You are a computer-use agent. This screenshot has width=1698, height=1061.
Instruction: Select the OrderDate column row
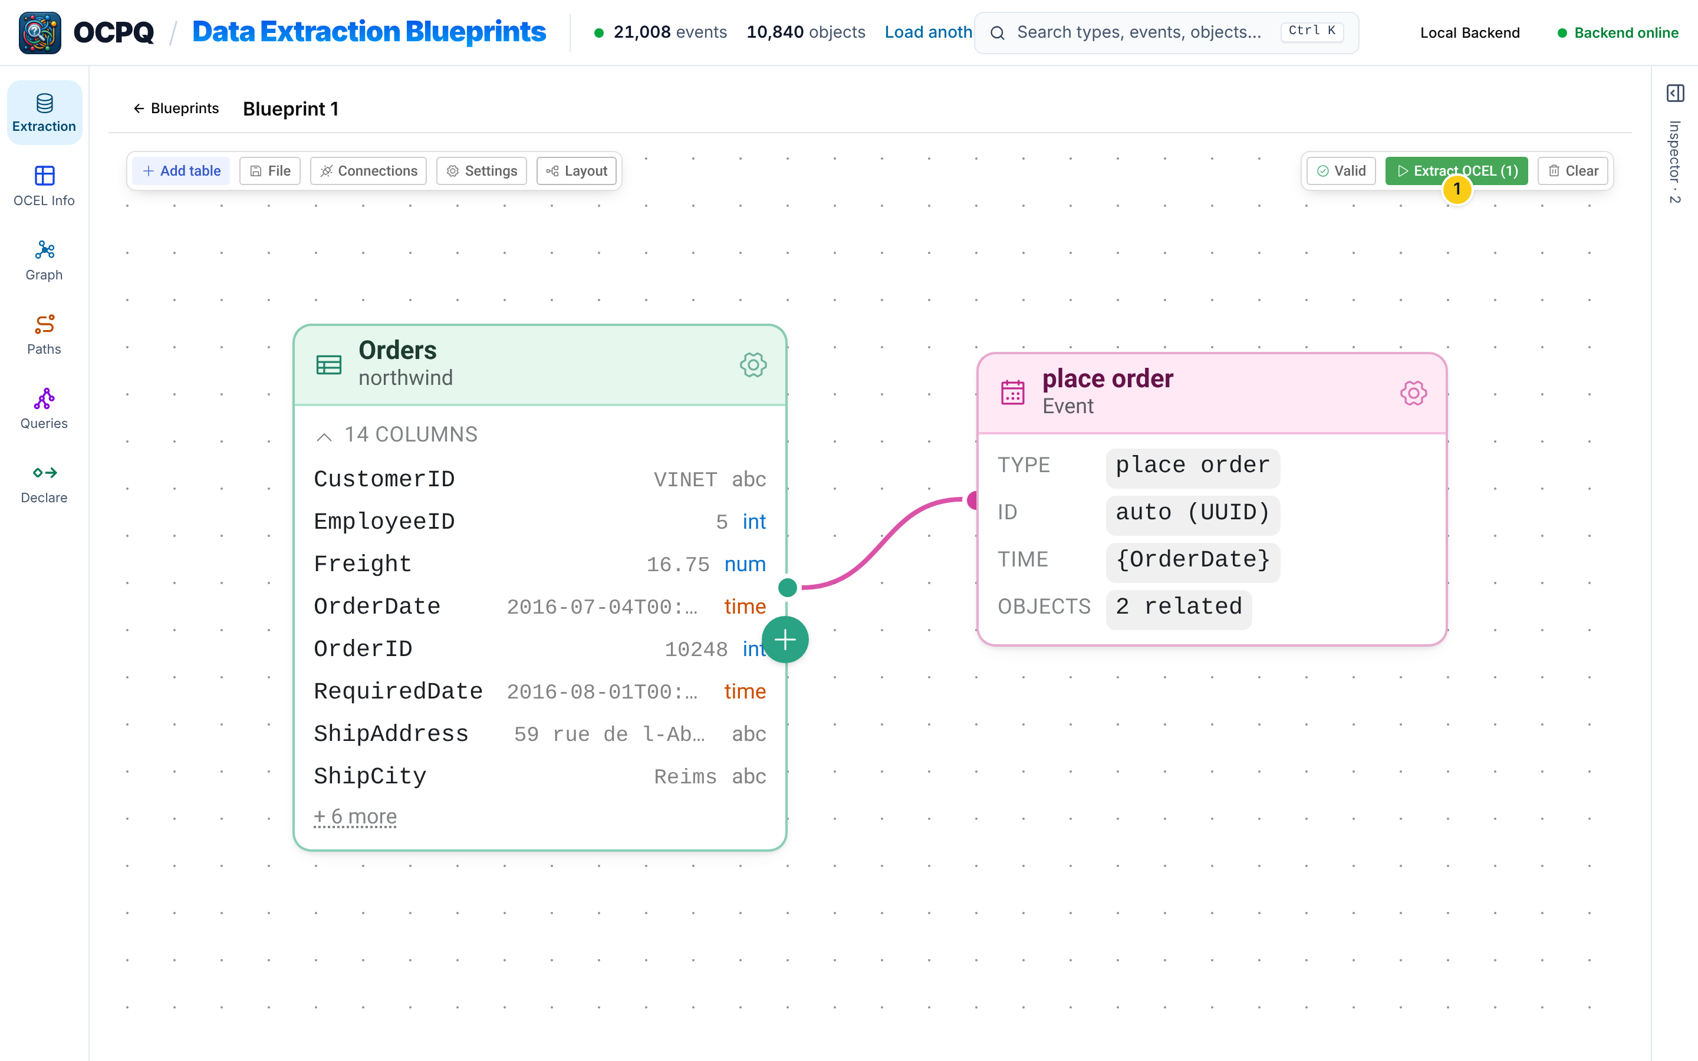539,607
